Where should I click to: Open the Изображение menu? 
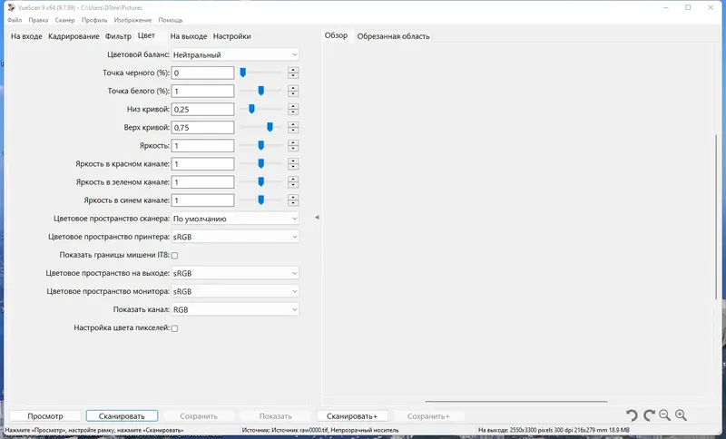coord(132,20)
